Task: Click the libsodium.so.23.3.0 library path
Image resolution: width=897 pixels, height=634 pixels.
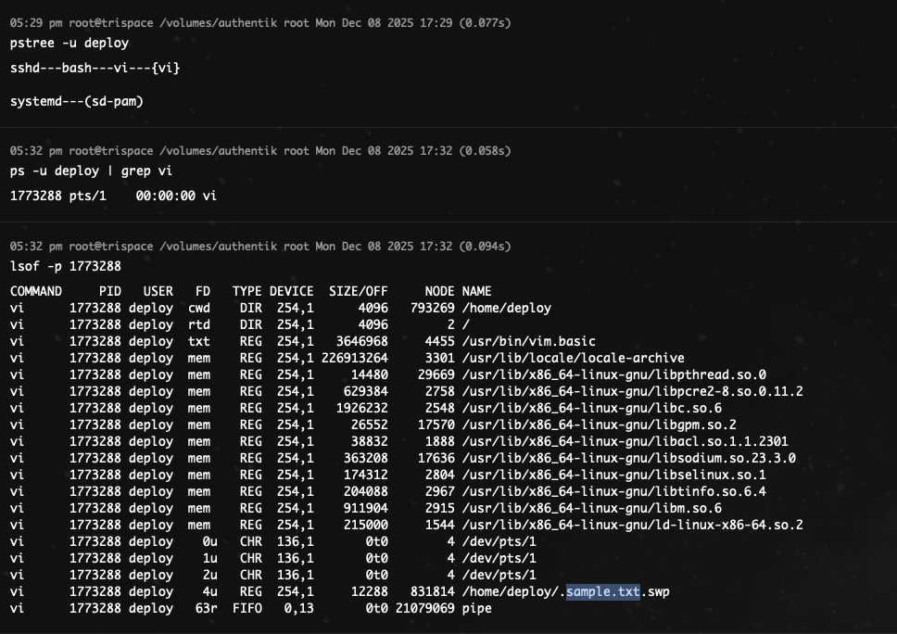Action: (x=628, y=458)
